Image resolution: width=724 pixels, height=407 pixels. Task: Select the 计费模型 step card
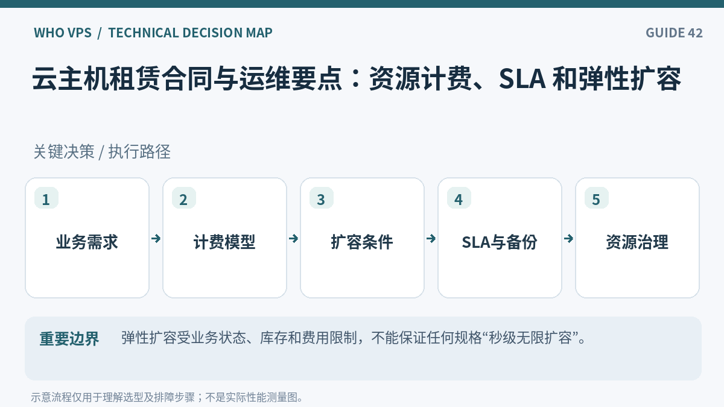tap(224, 238)
